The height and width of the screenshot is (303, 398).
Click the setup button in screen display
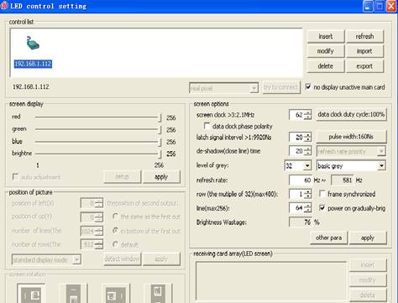122,177
